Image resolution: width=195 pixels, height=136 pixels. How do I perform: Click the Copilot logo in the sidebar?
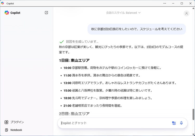pos(7,13)
